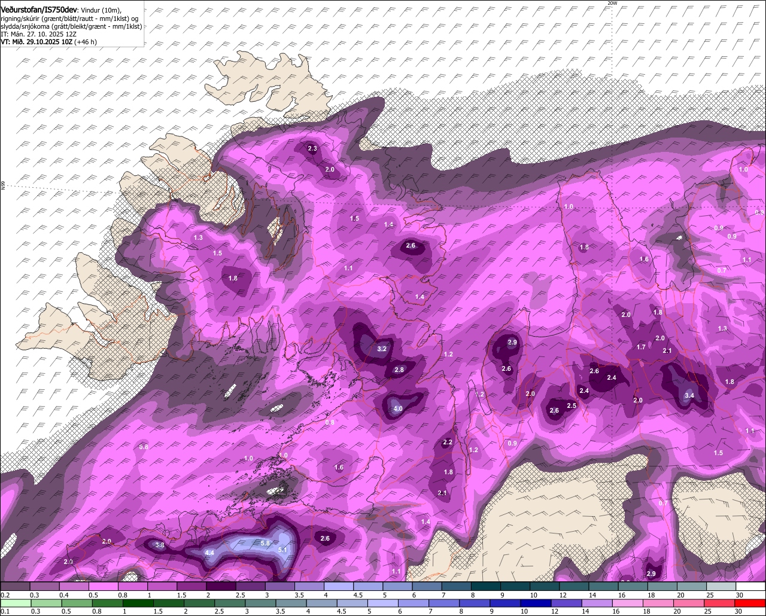Click the 3.4 precipitation value
Viewport: 766px width, 616px height.
(689, 395)
